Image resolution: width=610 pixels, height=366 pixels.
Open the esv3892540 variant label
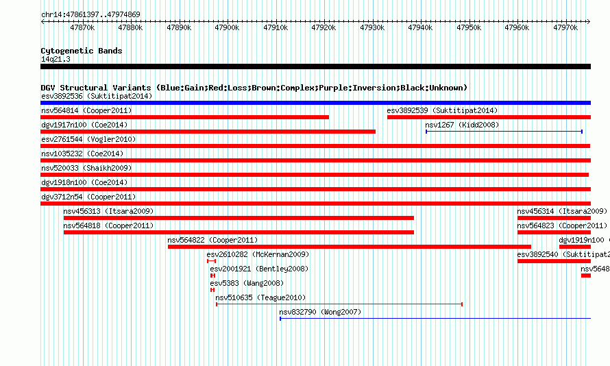[563, 254]
